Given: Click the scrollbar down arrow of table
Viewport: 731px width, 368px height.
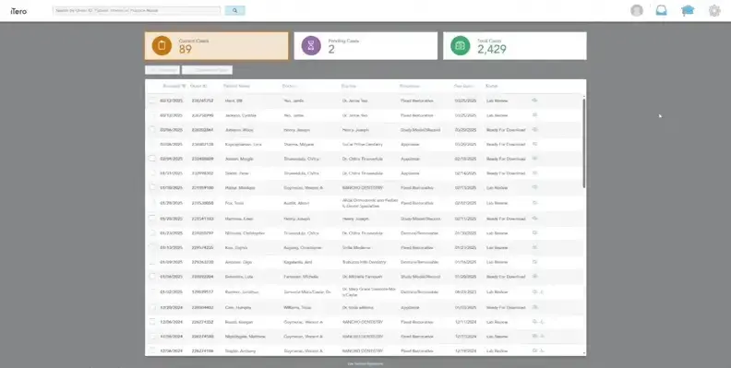Looking at the screenshot, I should tap(584, 353).
